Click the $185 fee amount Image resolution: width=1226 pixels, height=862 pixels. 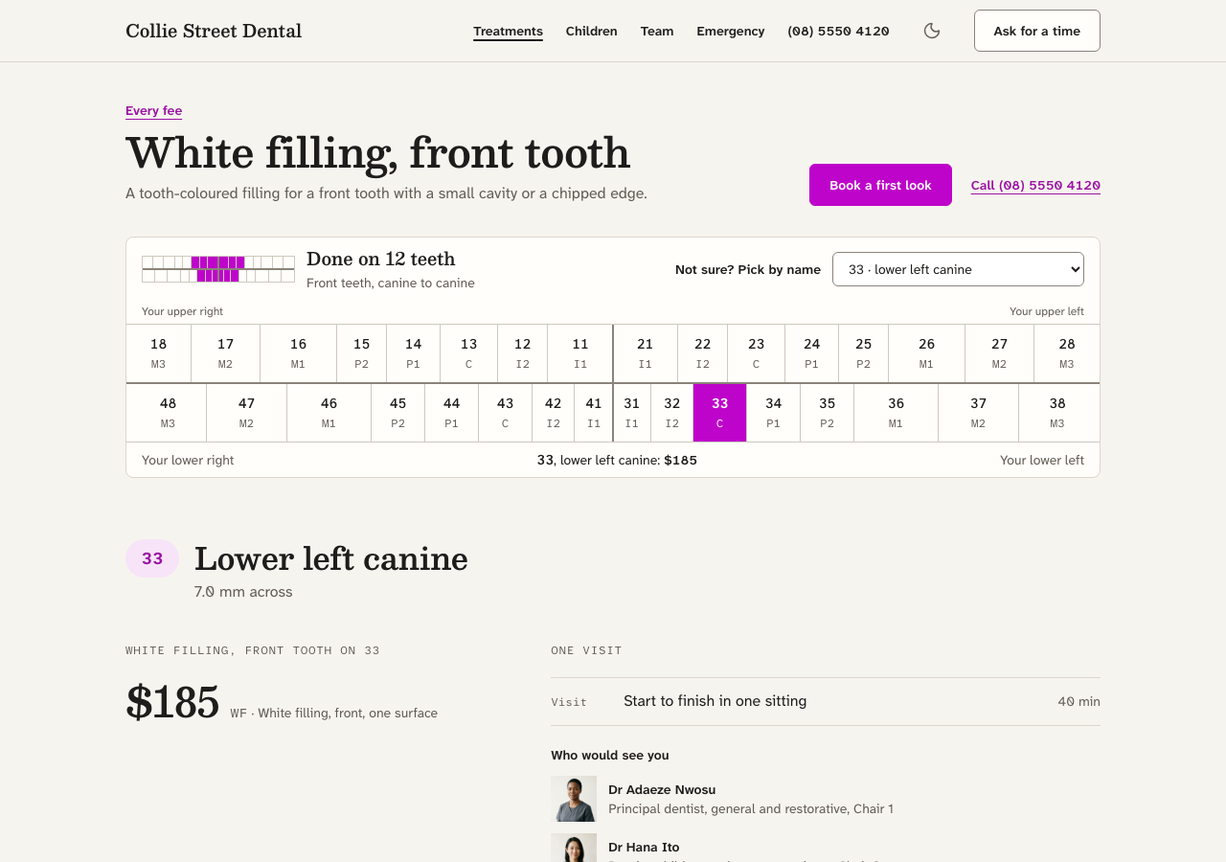[172, 702]
